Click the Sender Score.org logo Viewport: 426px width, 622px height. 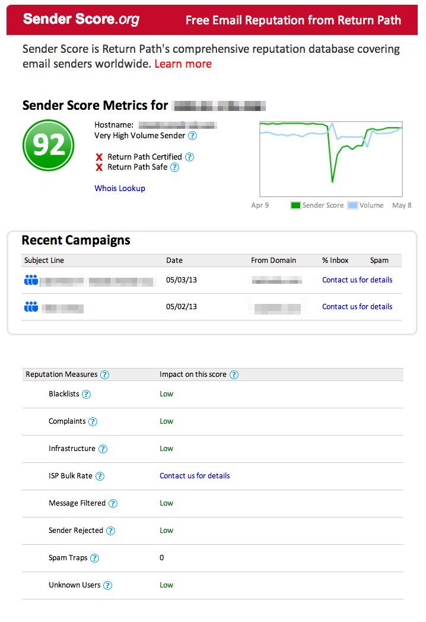81,20
